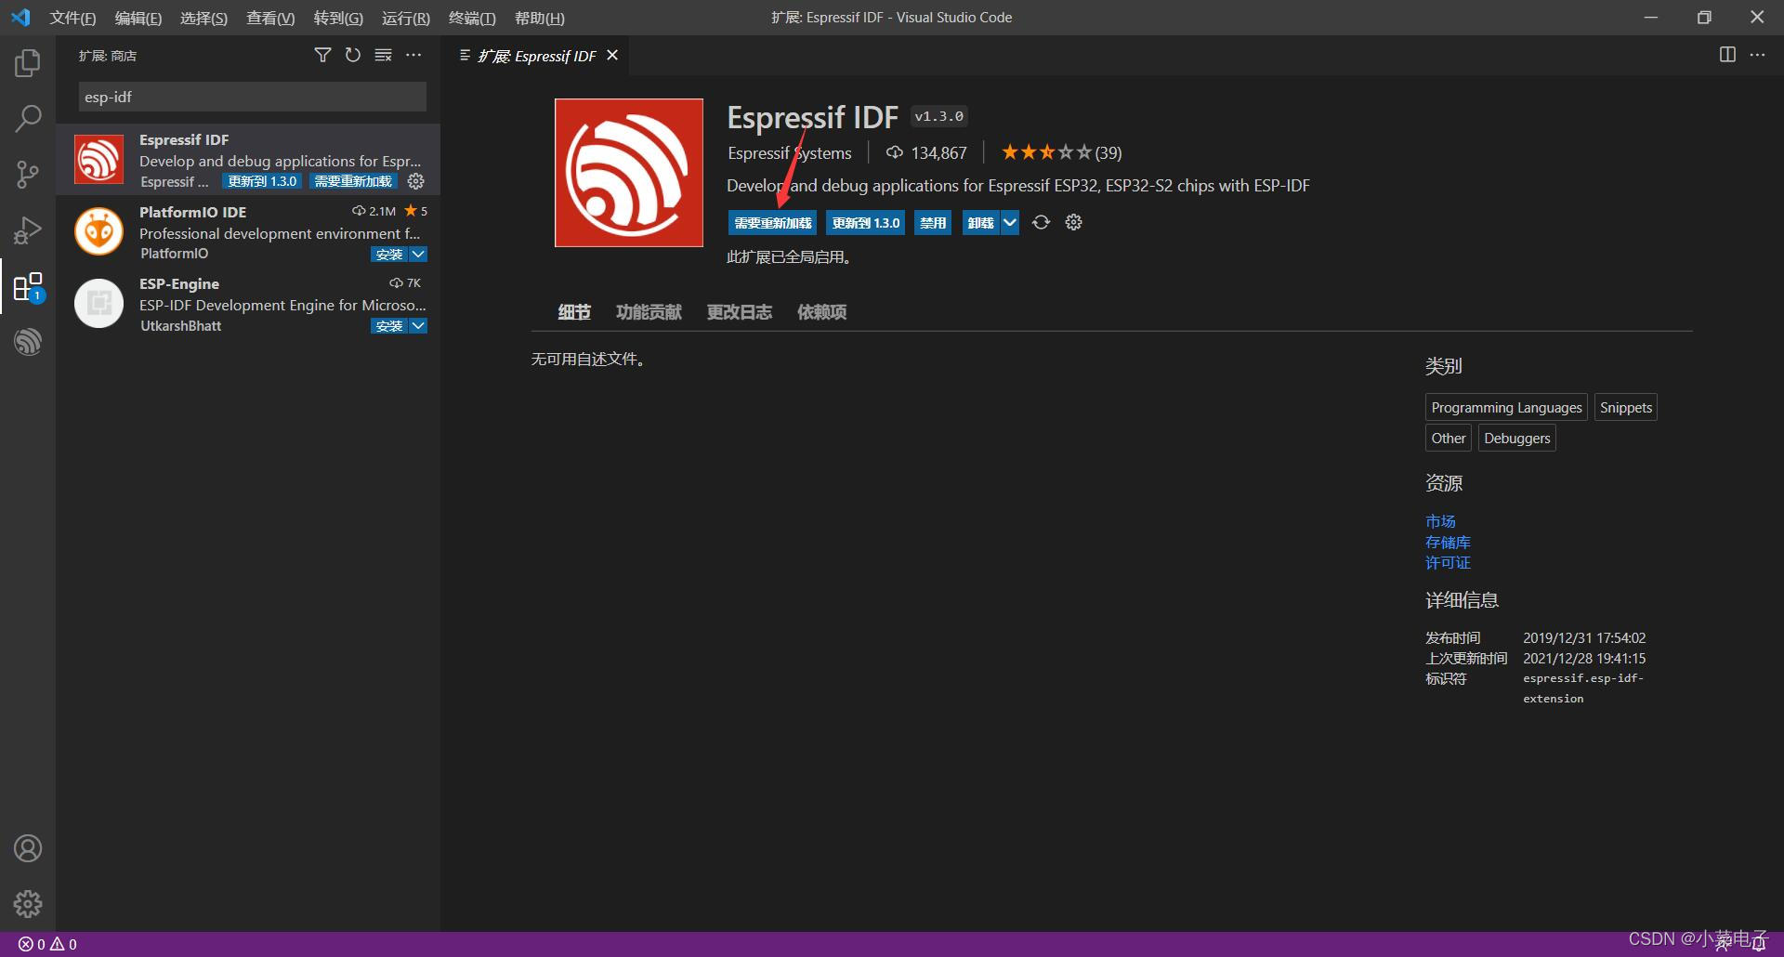
Task: Install ESP-Engine with 安装 button
Action: tap(389, 325)
